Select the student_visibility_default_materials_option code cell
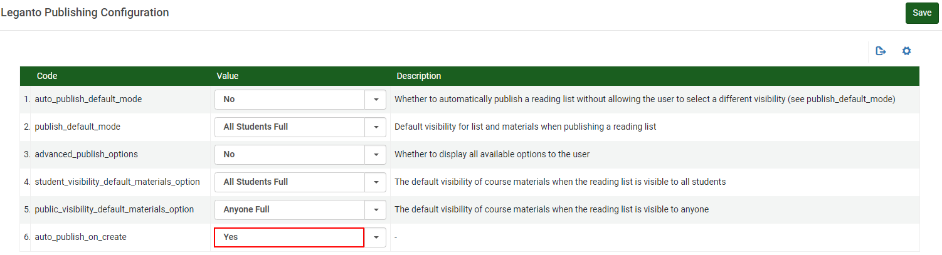 [117, 182]
